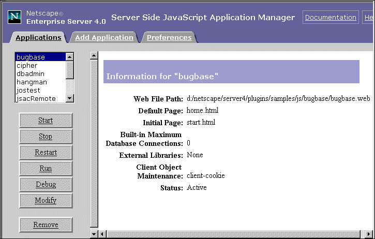This screenshot has width=375, height=239.
Task: Select dbadmin in the application list
Action: tap(40, 73)
